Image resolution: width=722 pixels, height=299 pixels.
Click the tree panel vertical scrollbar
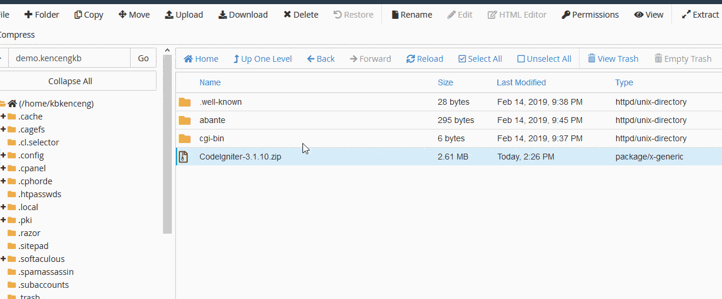(x=167, y=144)
